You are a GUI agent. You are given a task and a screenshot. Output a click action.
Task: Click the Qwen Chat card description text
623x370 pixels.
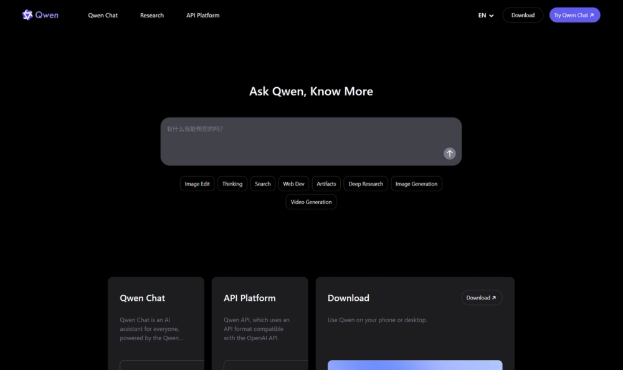(151, 329)
